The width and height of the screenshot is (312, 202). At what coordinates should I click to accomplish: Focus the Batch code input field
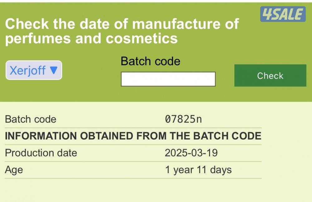tap(168, 79)
